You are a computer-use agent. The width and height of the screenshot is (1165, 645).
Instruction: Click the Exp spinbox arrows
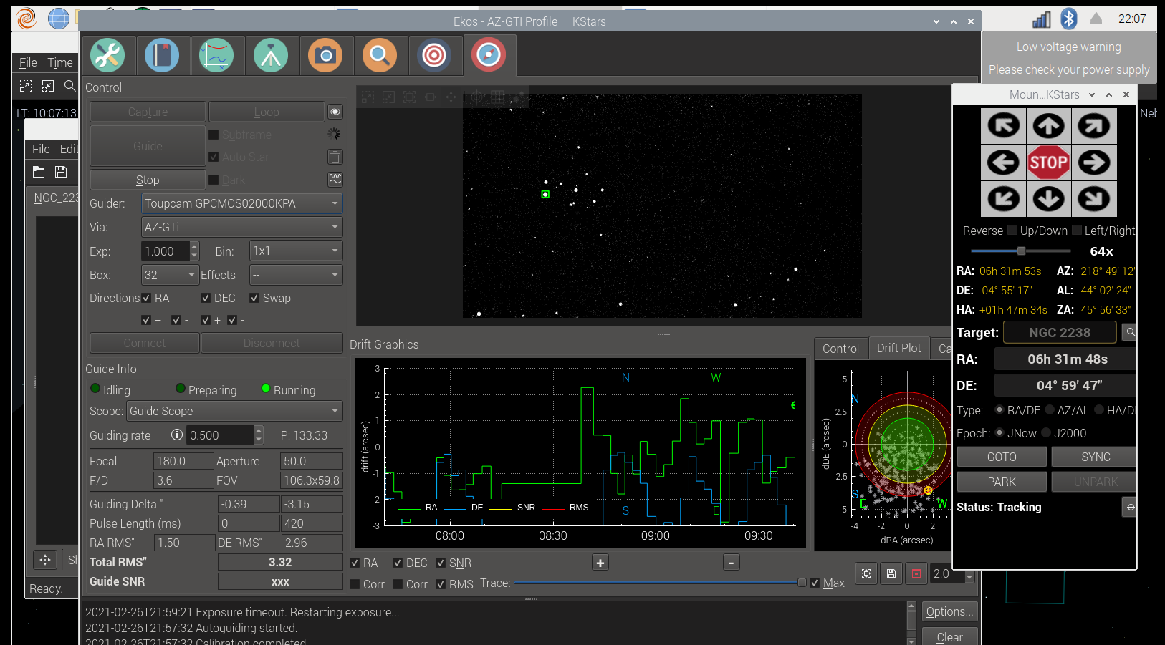[x=194, y=251]
